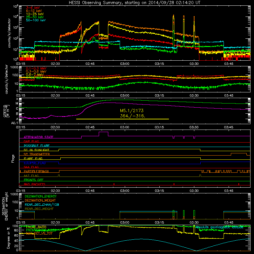Click the "REAR_DEC_WEIGHT" legend entry
254x254 pixels.
point(39,209)
